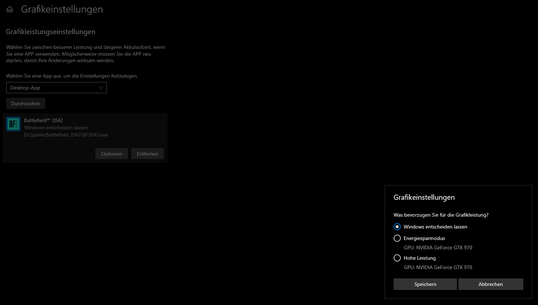Image resolution: width=538 pixels, height=305 pixels.
Task: Click the Battlefield 2042 app icon
Action: [13, 124]
